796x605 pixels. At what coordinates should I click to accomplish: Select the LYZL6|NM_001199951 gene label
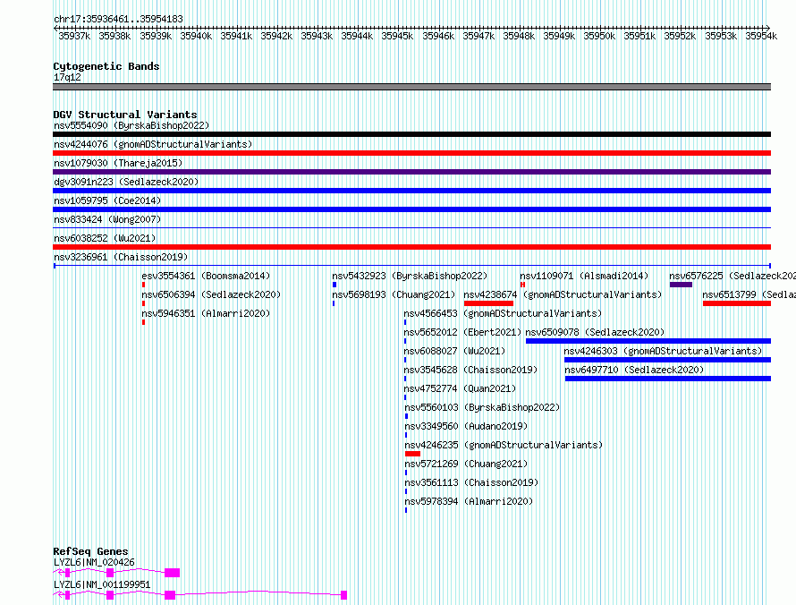click(102, 584)
